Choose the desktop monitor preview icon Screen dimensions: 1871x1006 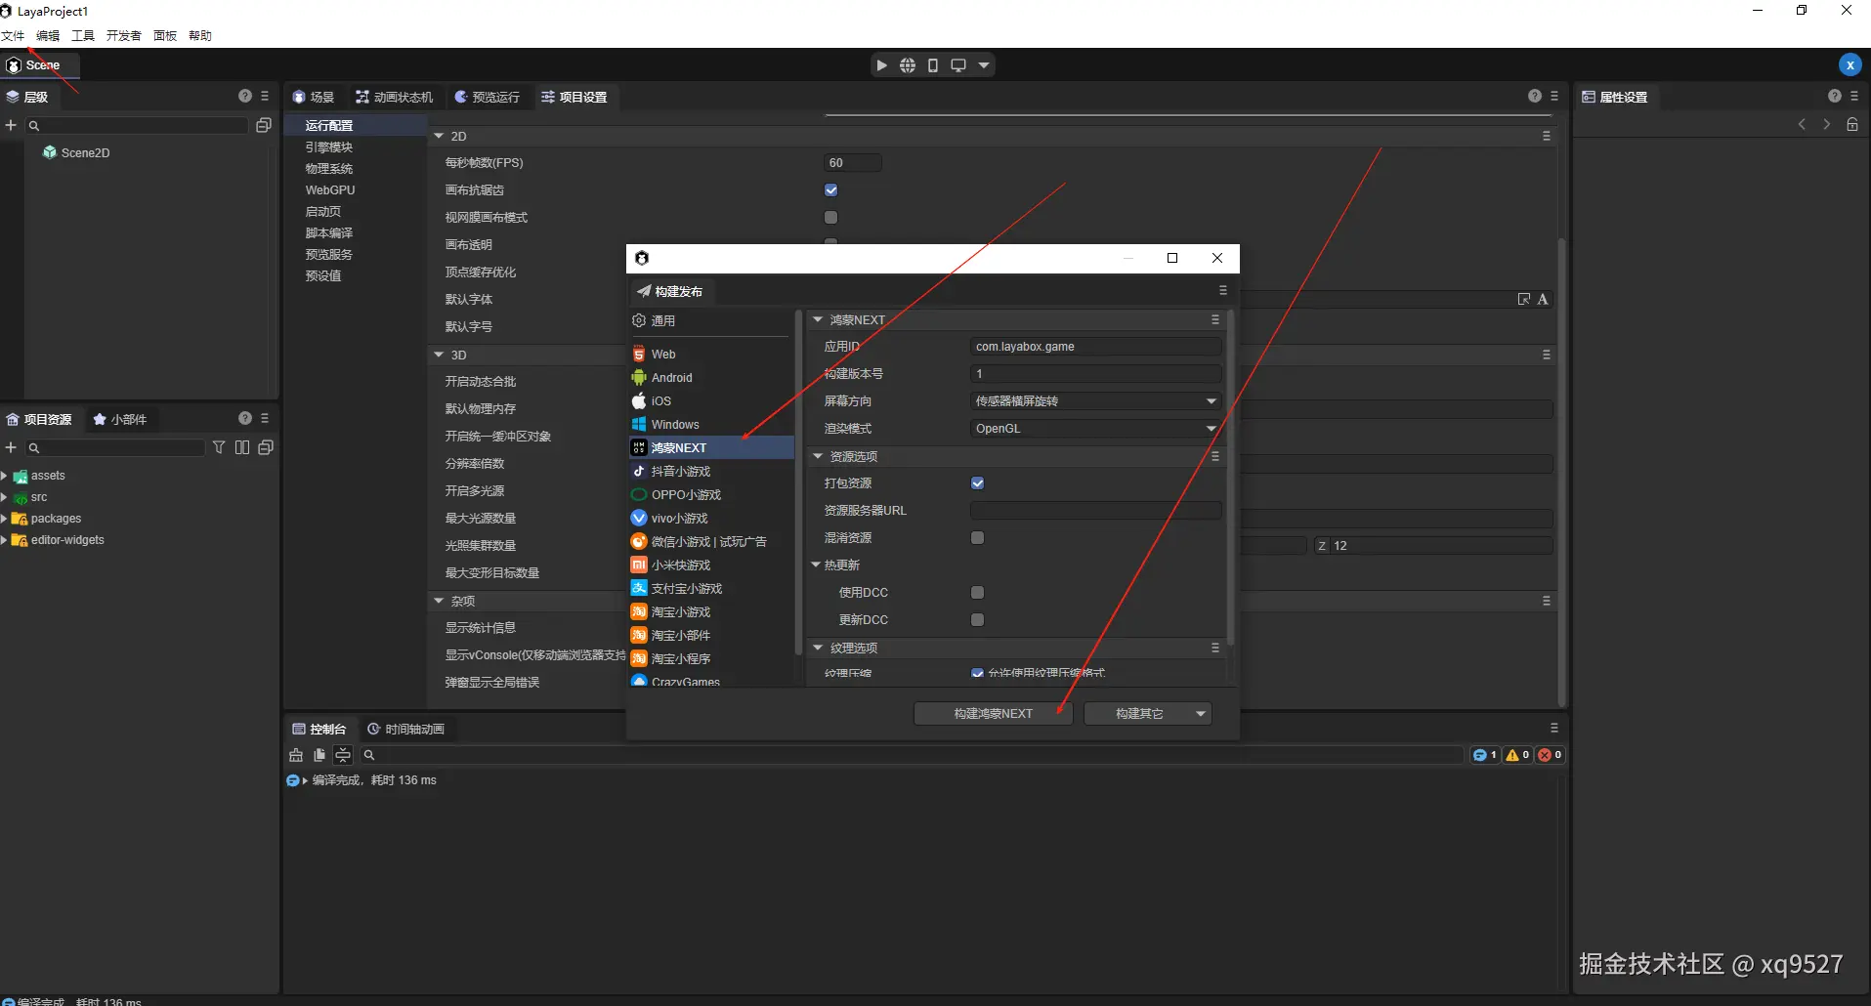(x=958, y=65)
